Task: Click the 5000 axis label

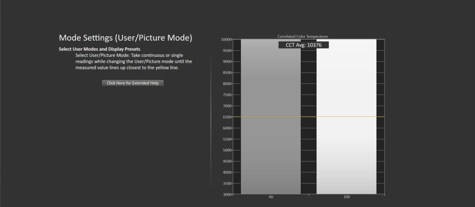Action: tap(226, 150)
